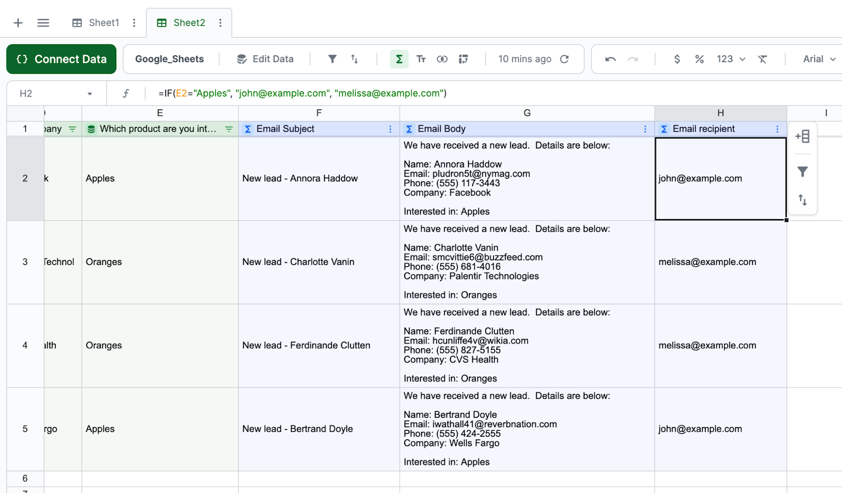Toggle the formula sigma button in toolbar
This screenshot has height=493, width=842.
(x=399, y=59)
